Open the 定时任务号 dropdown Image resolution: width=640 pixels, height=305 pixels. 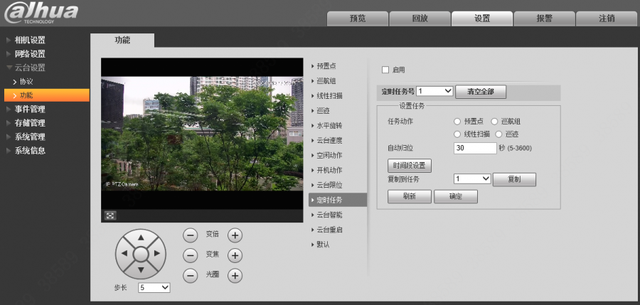pos(434,91)
